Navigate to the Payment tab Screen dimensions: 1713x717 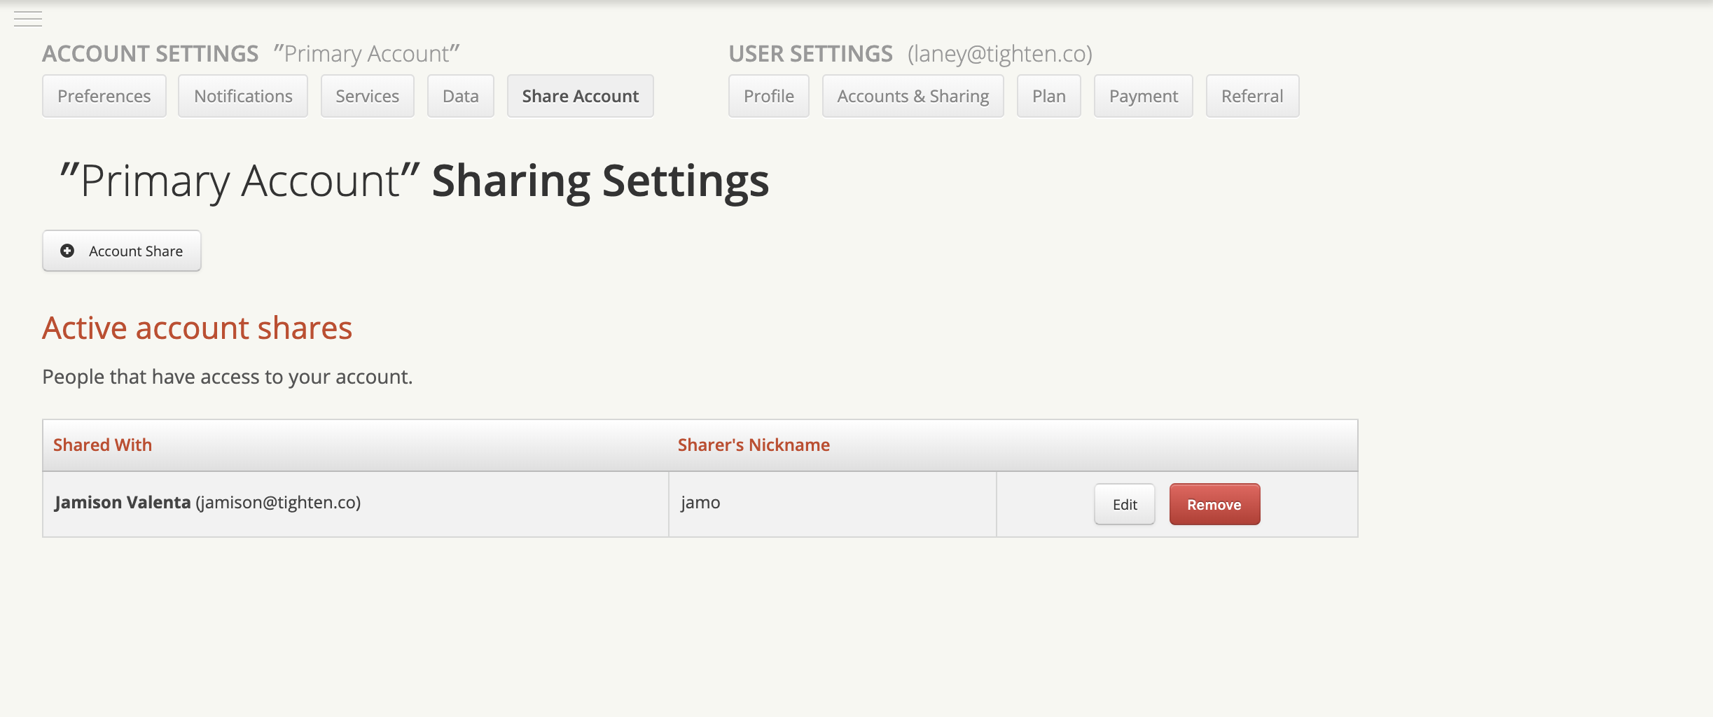[1143, 96]
